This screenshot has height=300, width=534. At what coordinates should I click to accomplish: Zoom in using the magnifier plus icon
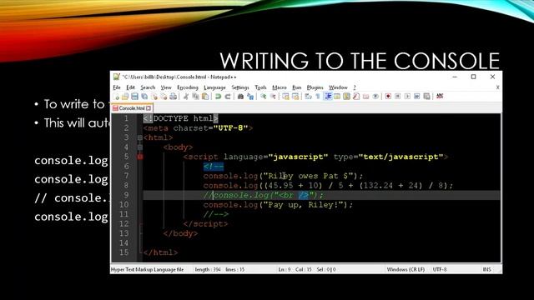pos(264,97)
